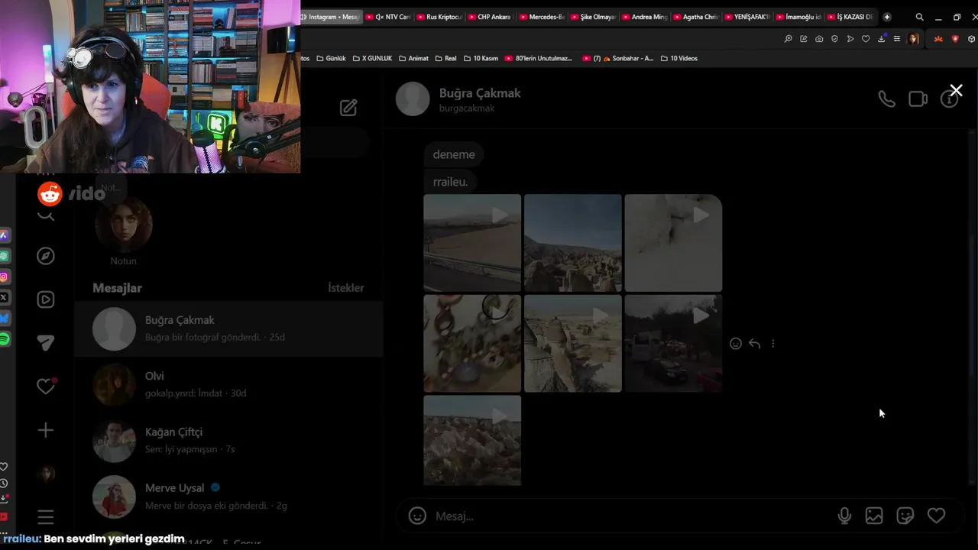Click the chat vertical scrollbar
Image resolution: width=978 pixels, height=550 pixels.
point(972,306)
